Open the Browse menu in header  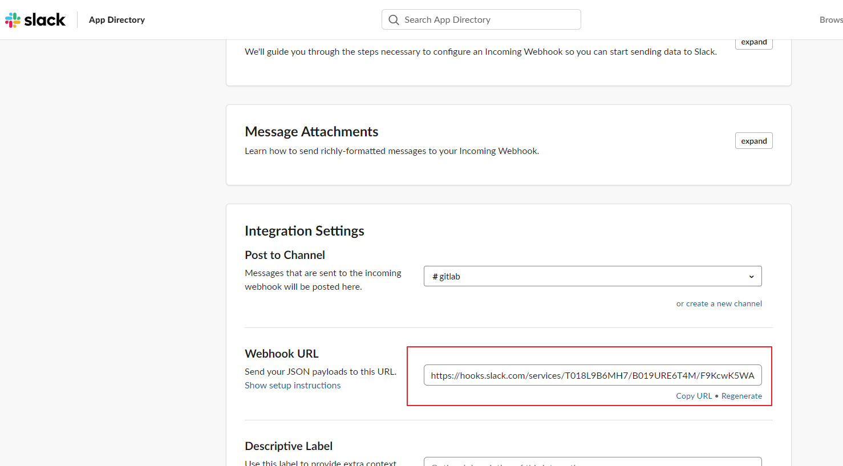(x=830, y=20)
